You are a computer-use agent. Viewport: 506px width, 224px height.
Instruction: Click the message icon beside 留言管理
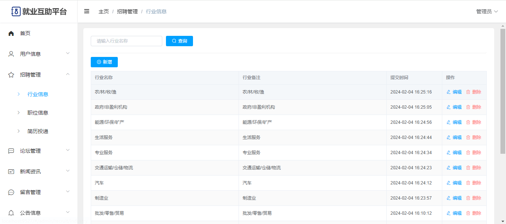[11, 192]
